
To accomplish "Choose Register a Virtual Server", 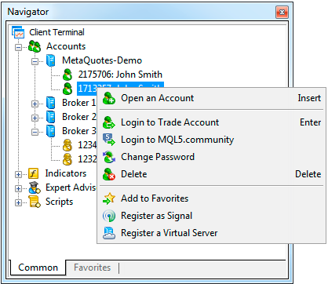I will coord(211,233).
